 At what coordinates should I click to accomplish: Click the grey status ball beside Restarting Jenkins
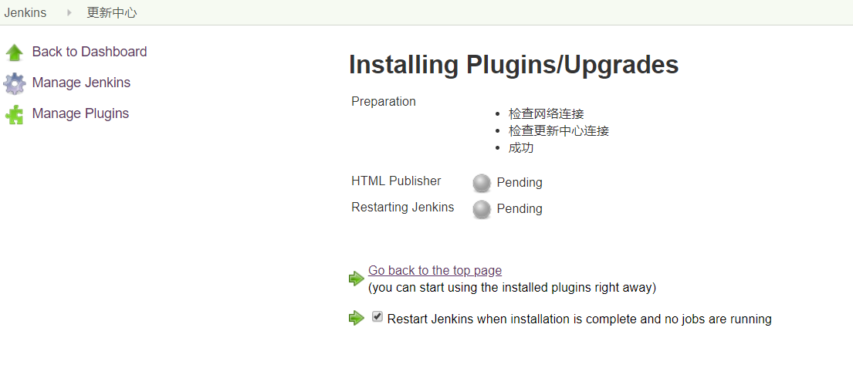pyautogui.click(x=482, y=209)
